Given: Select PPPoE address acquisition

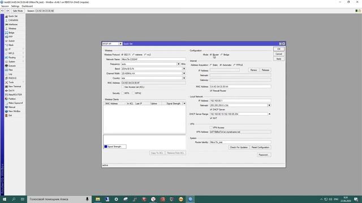Looking at the screenshot, I should pyautogui.click(x=235, y=65).
